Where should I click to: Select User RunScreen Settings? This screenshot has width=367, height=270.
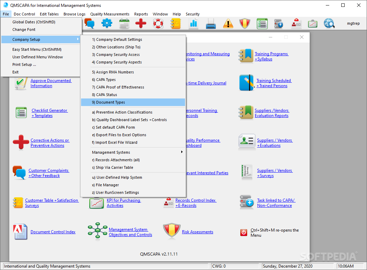tap(133, 192)
